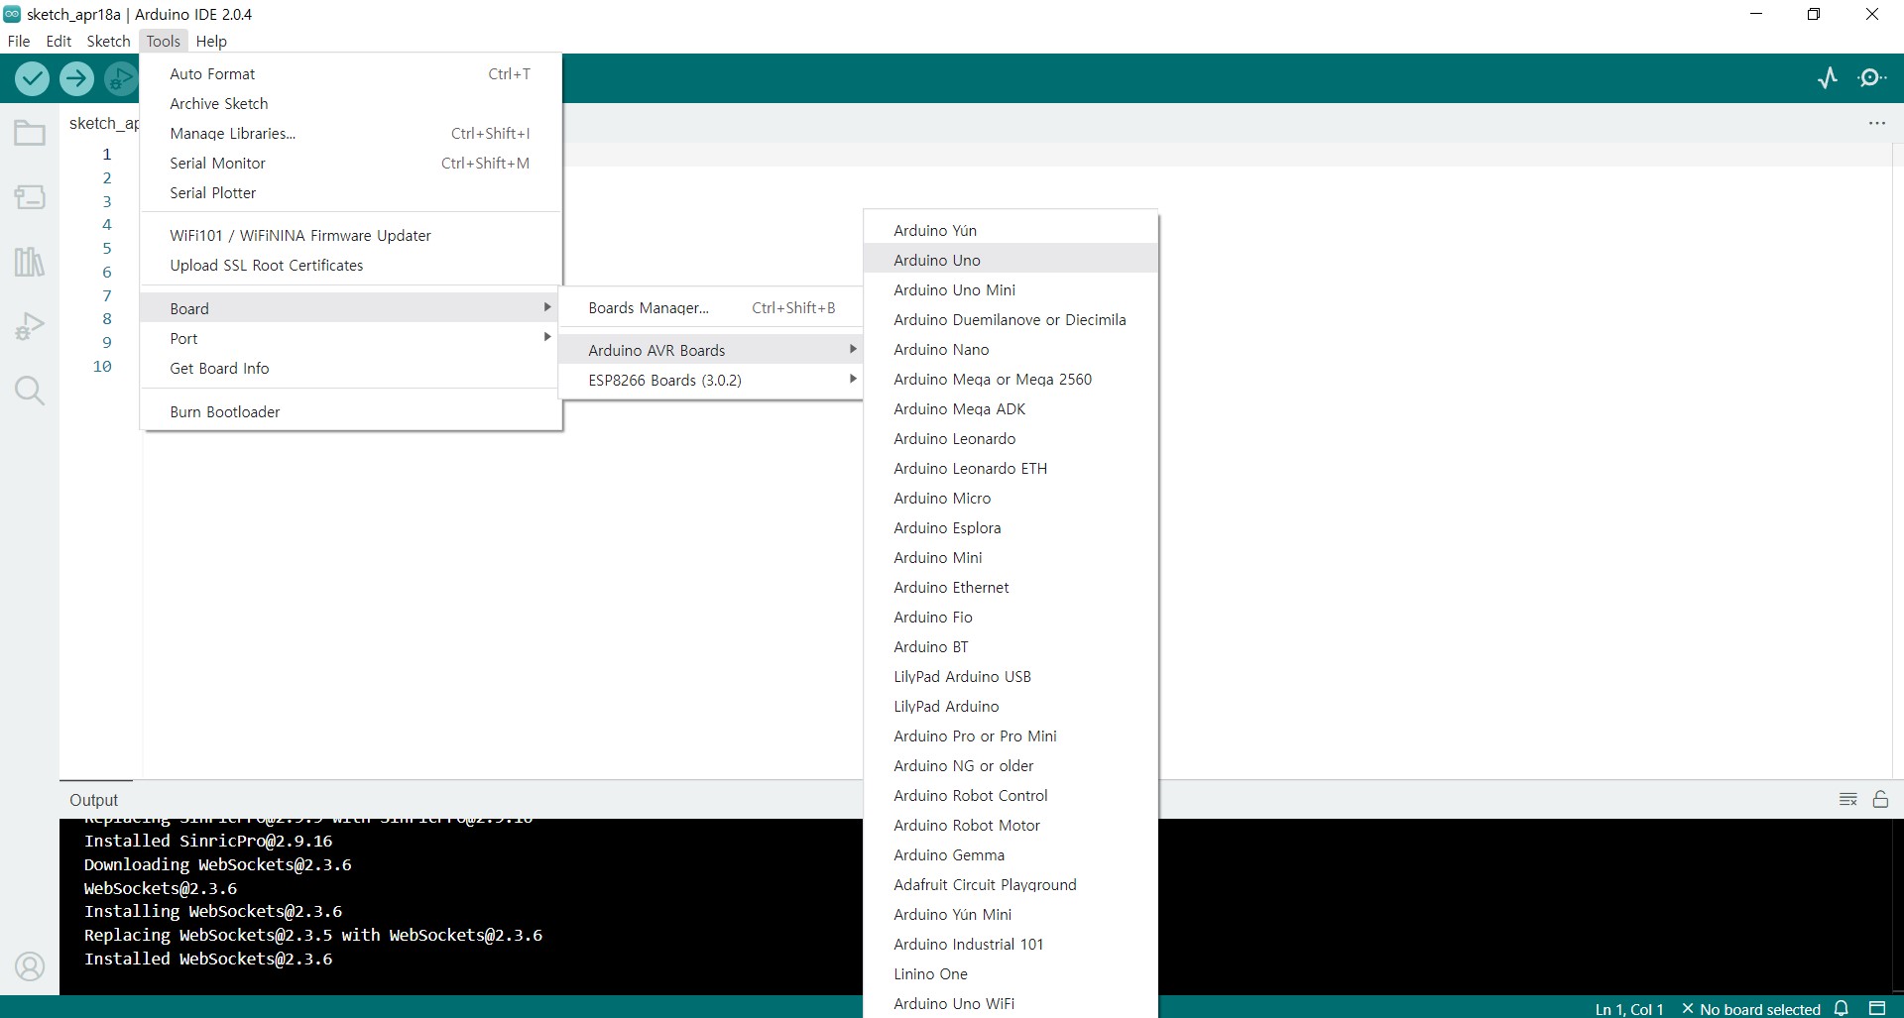1904x1018 pixels.
Task: Click the Start Debugging toolbar icon
Action: point(121,78)
